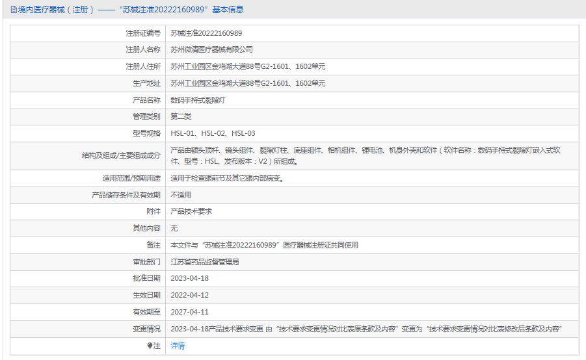Click storage condition value 不适用
586x360 pixels.
(181, 195)
